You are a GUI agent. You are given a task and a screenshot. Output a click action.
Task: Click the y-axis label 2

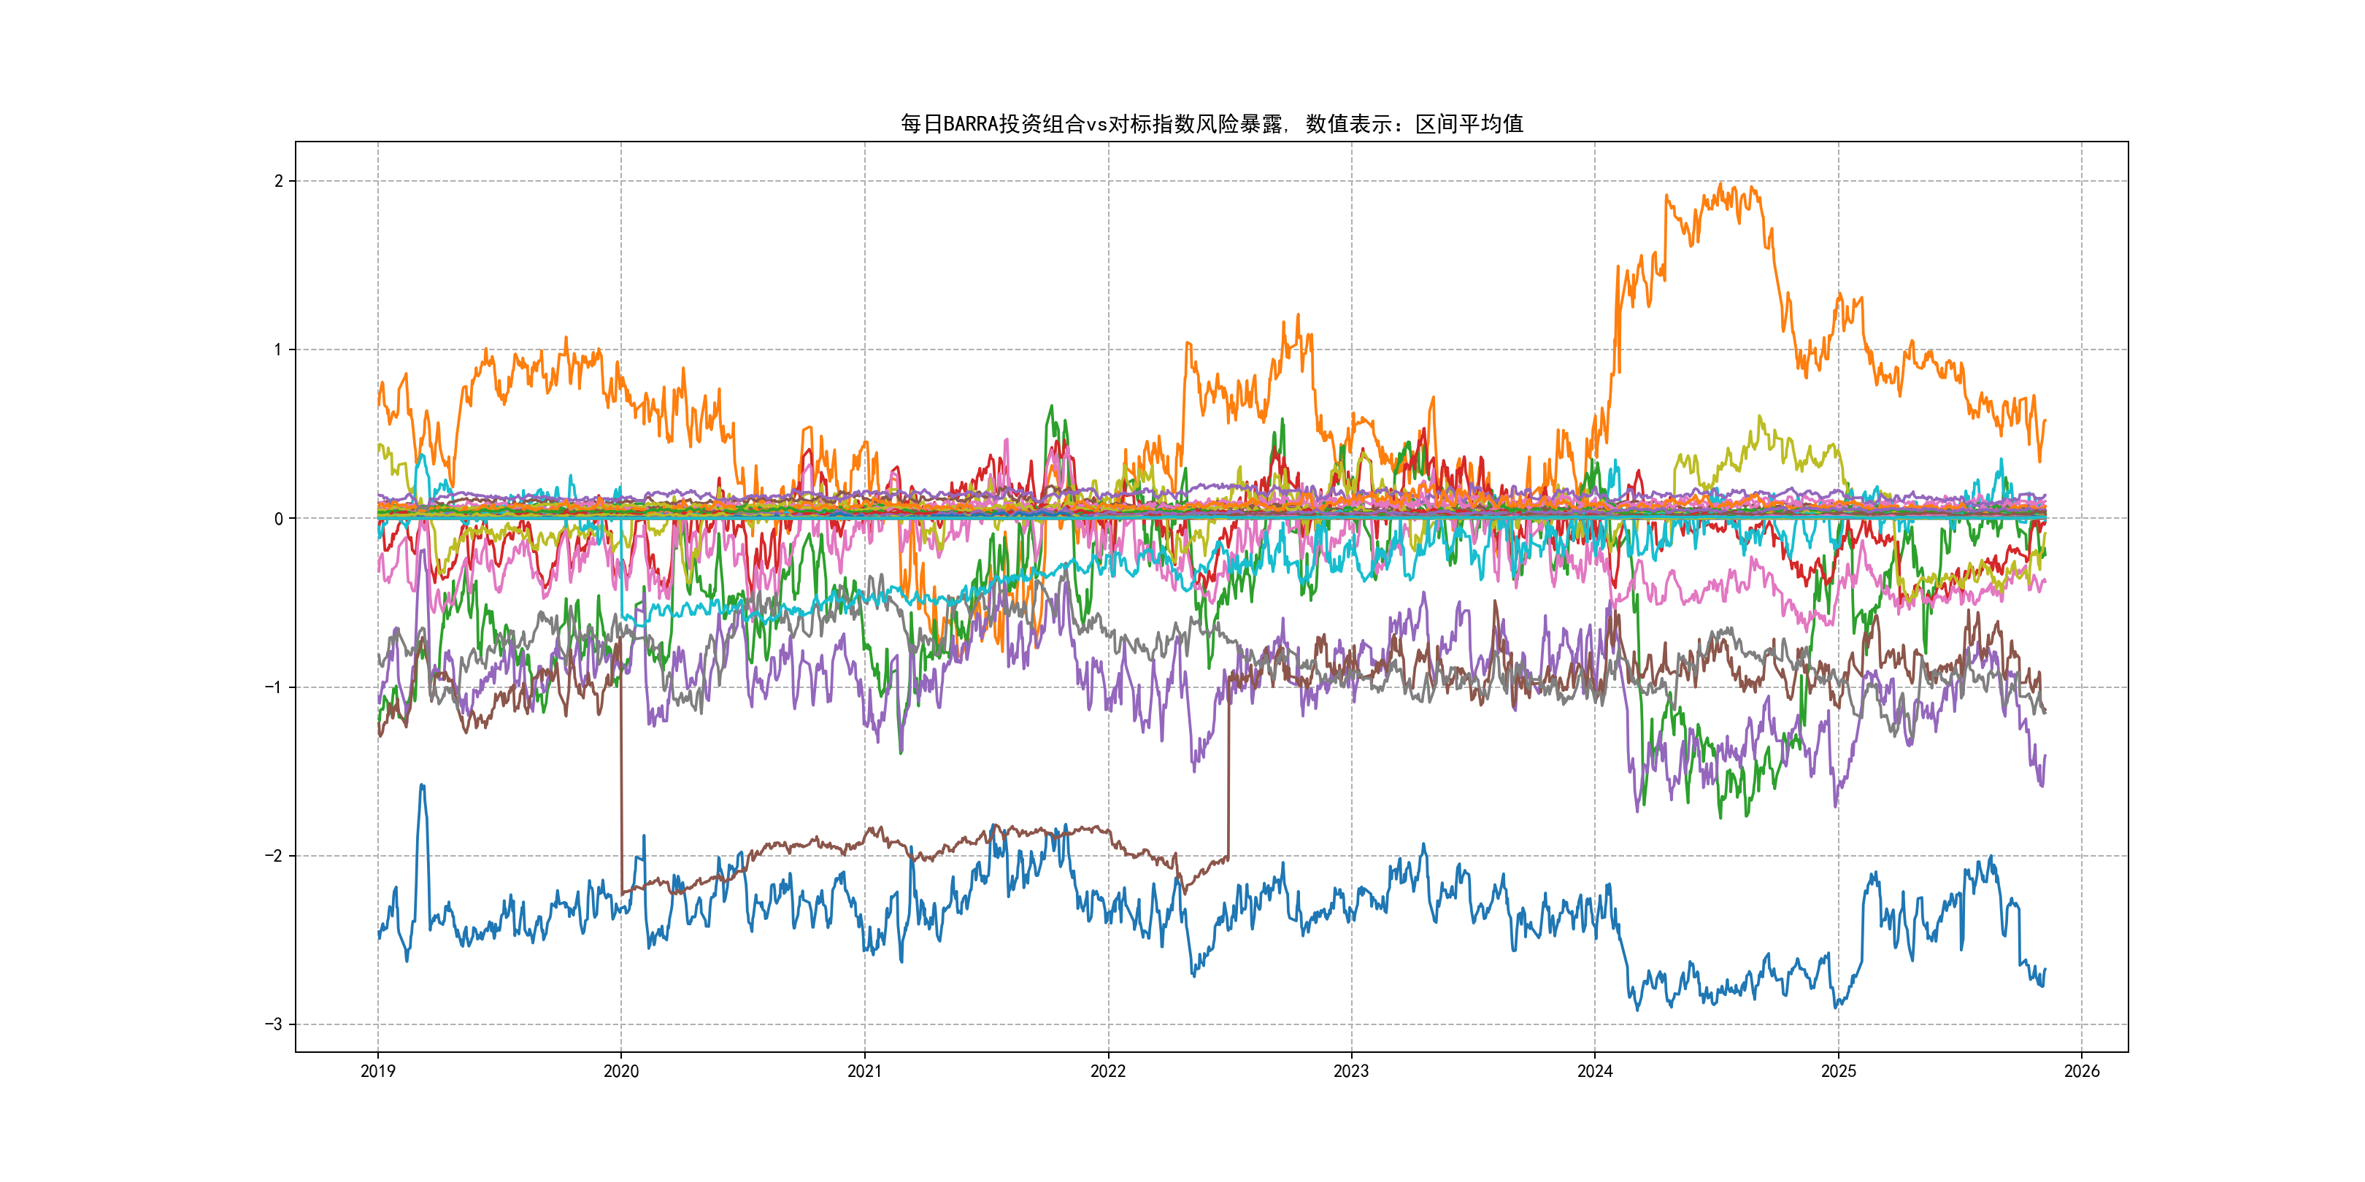278,181
